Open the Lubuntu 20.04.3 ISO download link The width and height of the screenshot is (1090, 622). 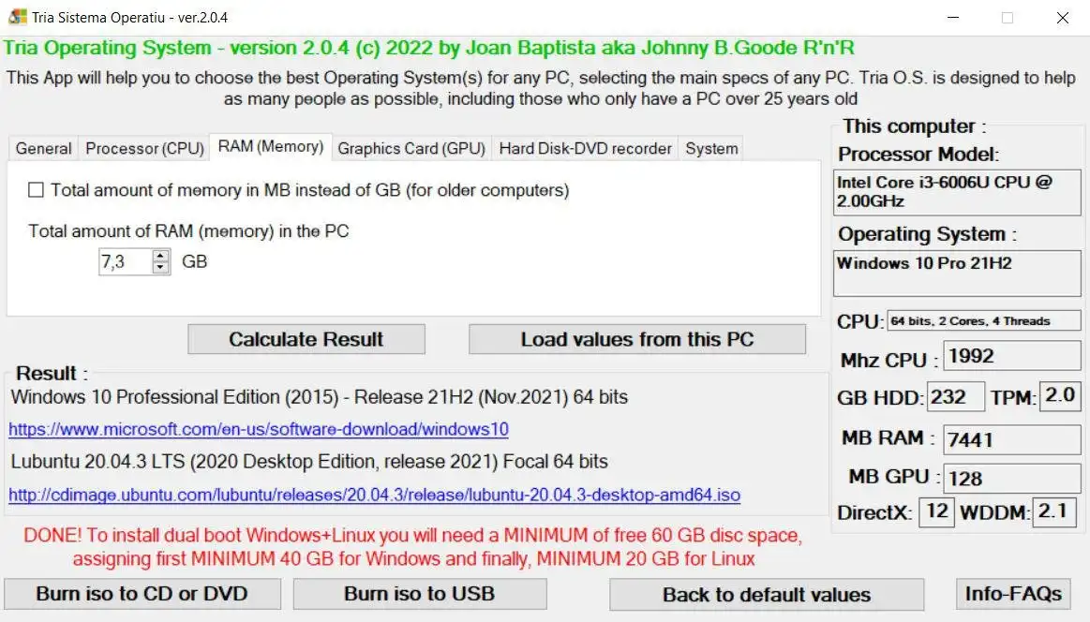[374, 495]
